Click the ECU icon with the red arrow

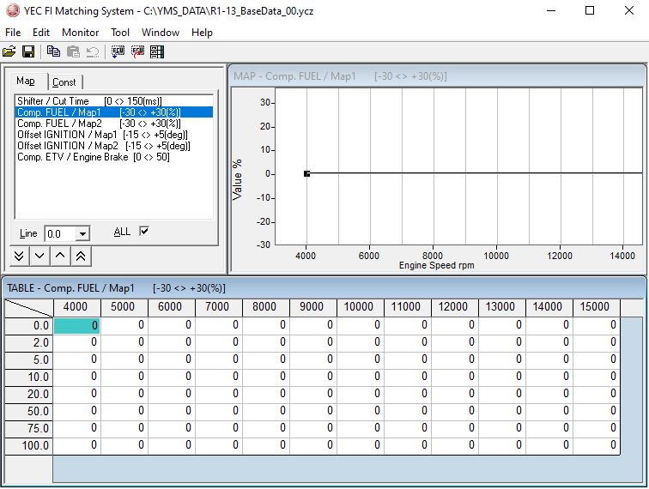[137, 51]
